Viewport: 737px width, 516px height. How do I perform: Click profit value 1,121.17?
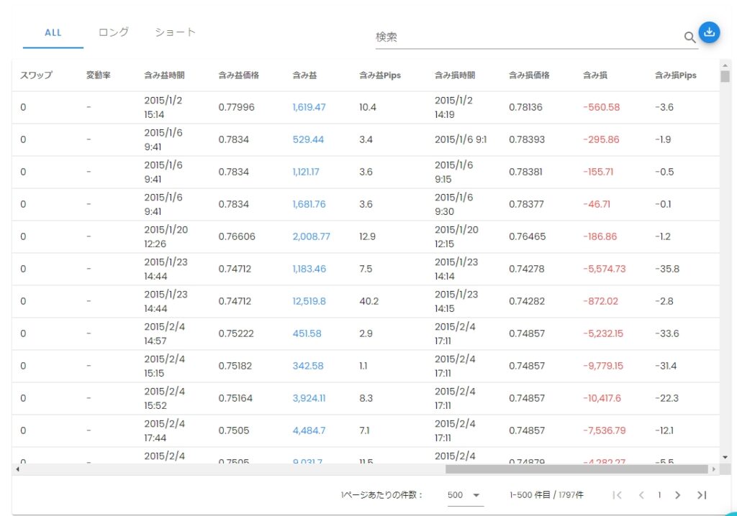[x=305, y=172]
